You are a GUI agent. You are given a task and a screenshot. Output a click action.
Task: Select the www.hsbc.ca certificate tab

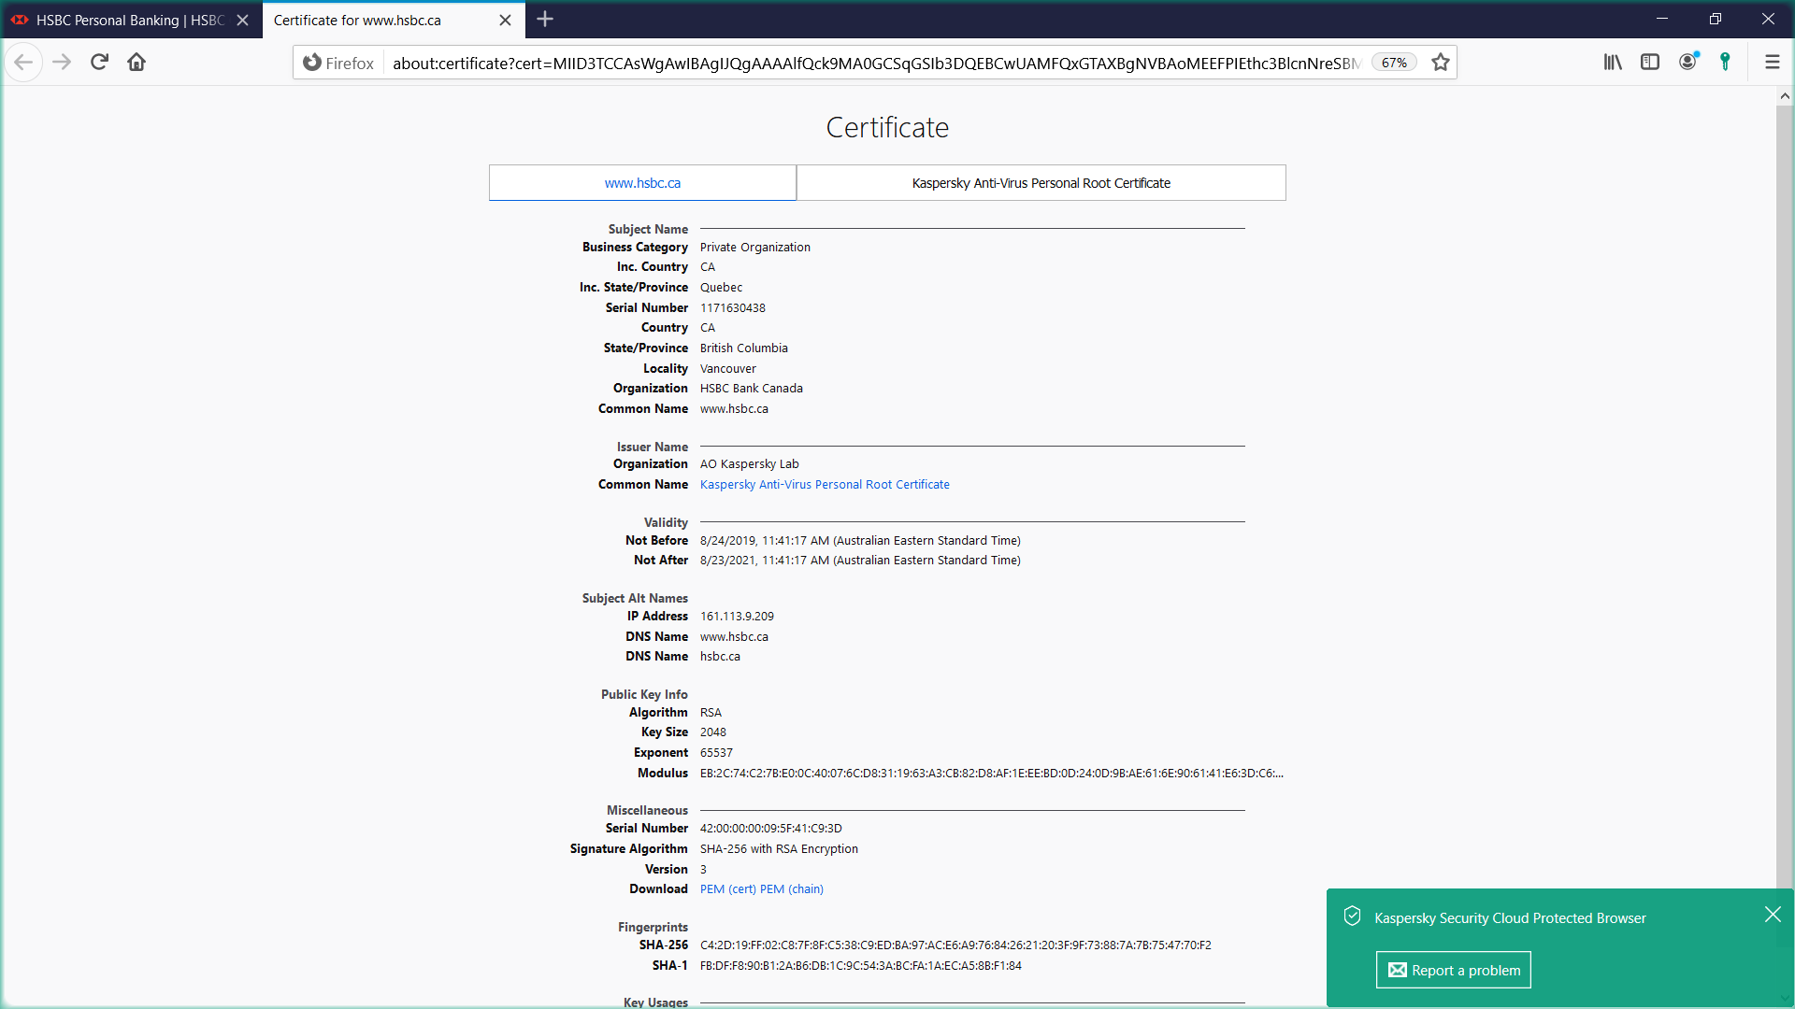tap(642, 183)
